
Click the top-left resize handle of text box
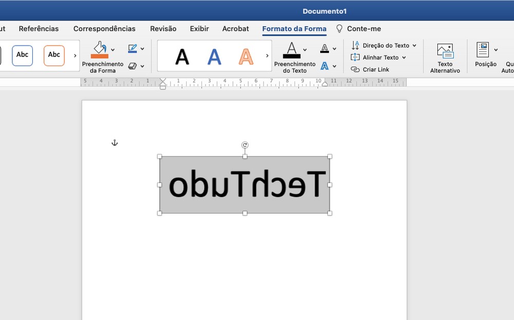tap(160, 156)
